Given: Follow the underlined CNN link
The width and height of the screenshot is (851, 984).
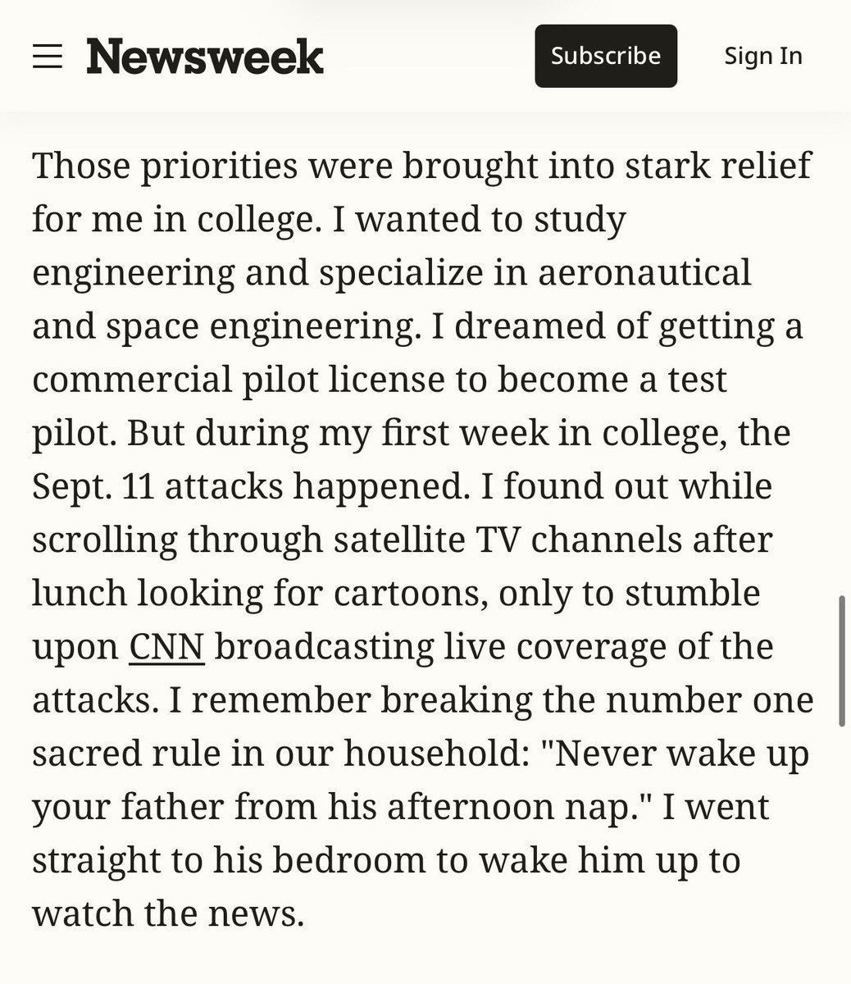Looking at the screenshot, I should coord(166,646).
